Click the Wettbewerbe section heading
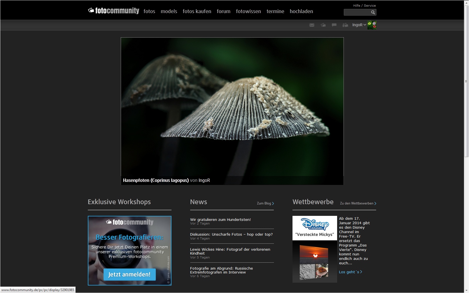 (x=313, y=202)
